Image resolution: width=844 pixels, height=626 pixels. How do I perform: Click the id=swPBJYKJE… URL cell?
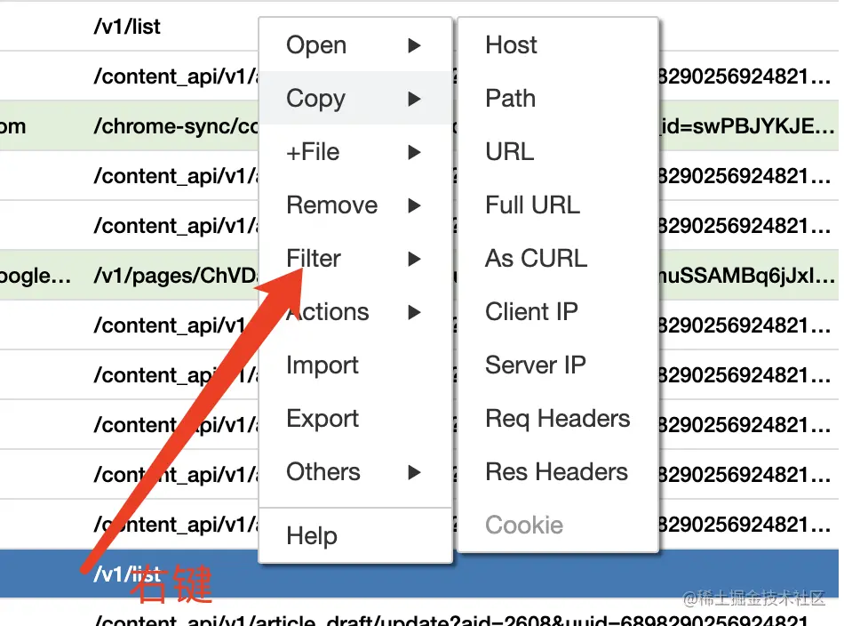pyautogui.click(x=748, y=126)
